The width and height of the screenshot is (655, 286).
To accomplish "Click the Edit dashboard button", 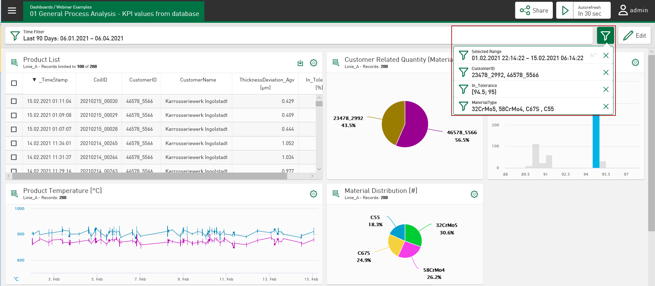I will coord(635,36).
